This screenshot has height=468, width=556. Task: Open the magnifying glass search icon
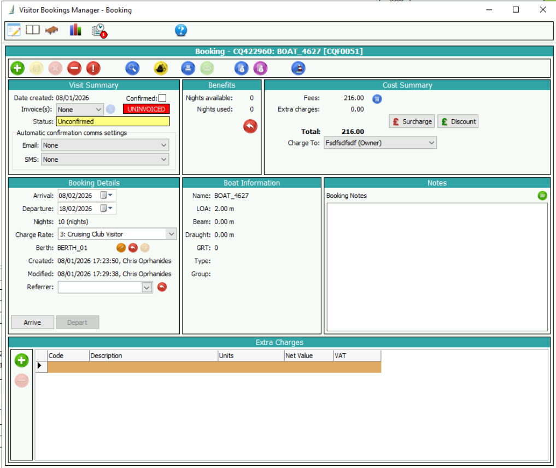click(132, 68)
